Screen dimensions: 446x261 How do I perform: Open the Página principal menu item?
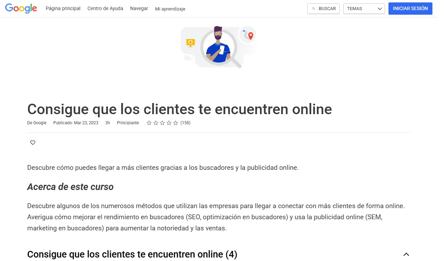coord(63,8)
